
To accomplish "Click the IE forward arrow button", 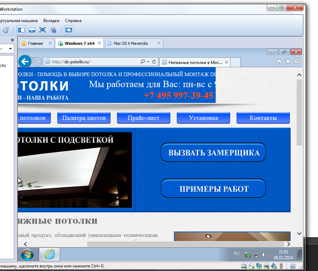I will (37, 62).
